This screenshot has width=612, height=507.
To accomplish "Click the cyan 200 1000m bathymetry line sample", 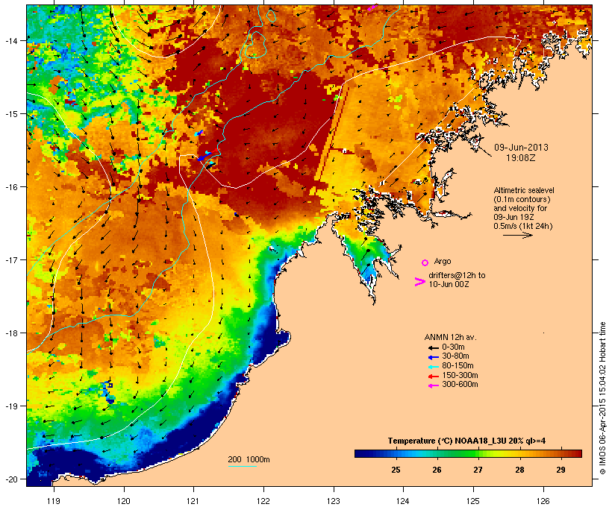I will click(x=242, y=466).
